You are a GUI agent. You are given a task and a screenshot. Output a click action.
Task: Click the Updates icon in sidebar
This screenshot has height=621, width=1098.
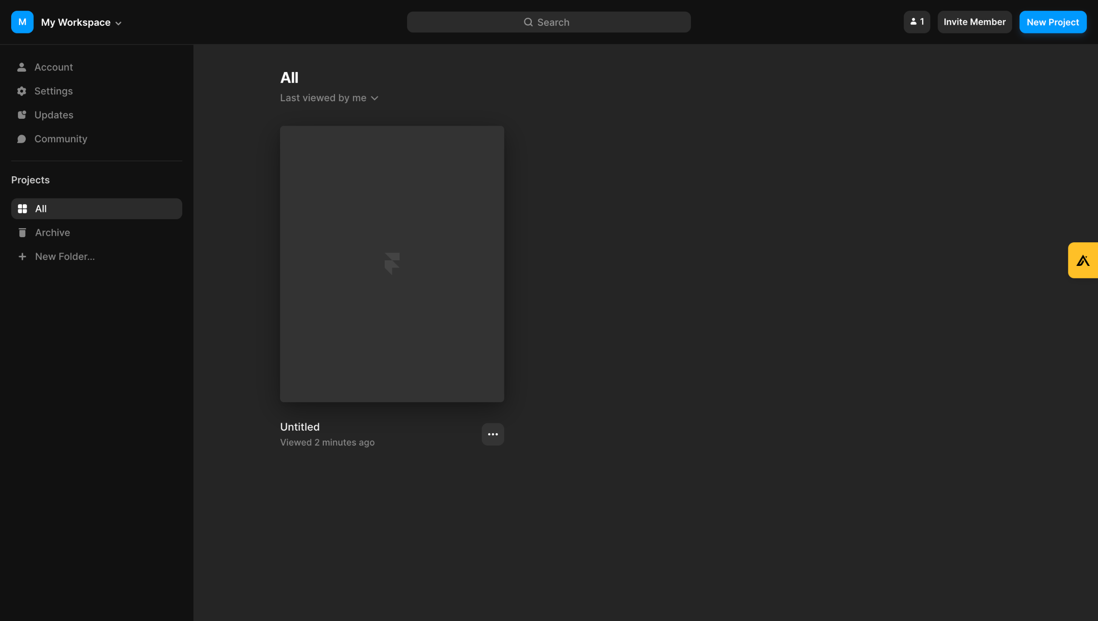pyautogui.click(x=21, y=115)
